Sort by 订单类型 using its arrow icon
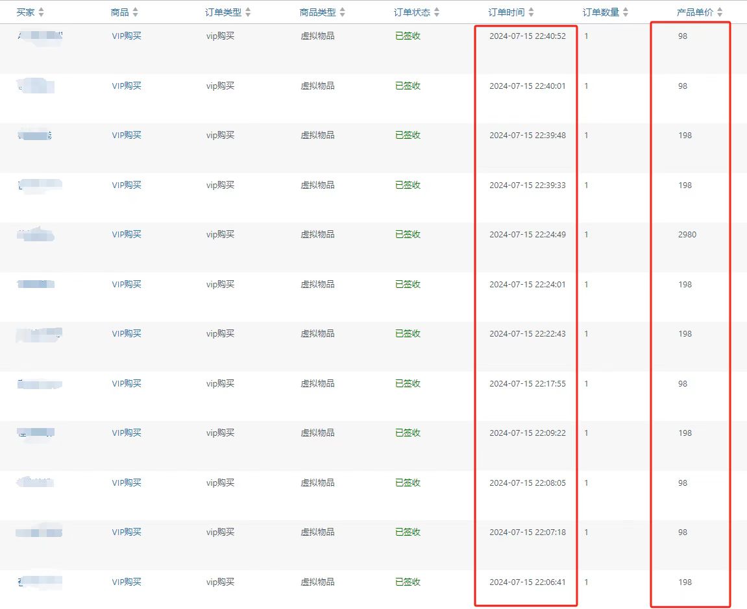Image resolution: width=747 pixels, height=609 pixels. point(248,12)
